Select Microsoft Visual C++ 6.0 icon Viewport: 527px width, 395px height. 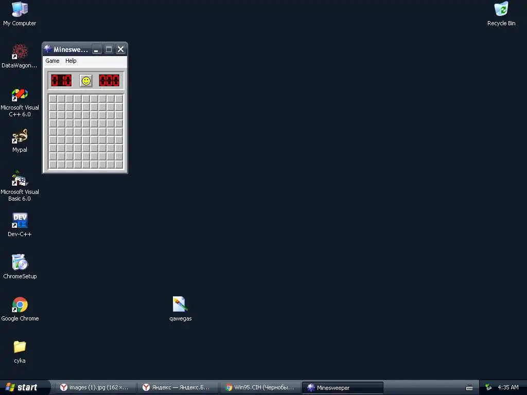point(20,102)
